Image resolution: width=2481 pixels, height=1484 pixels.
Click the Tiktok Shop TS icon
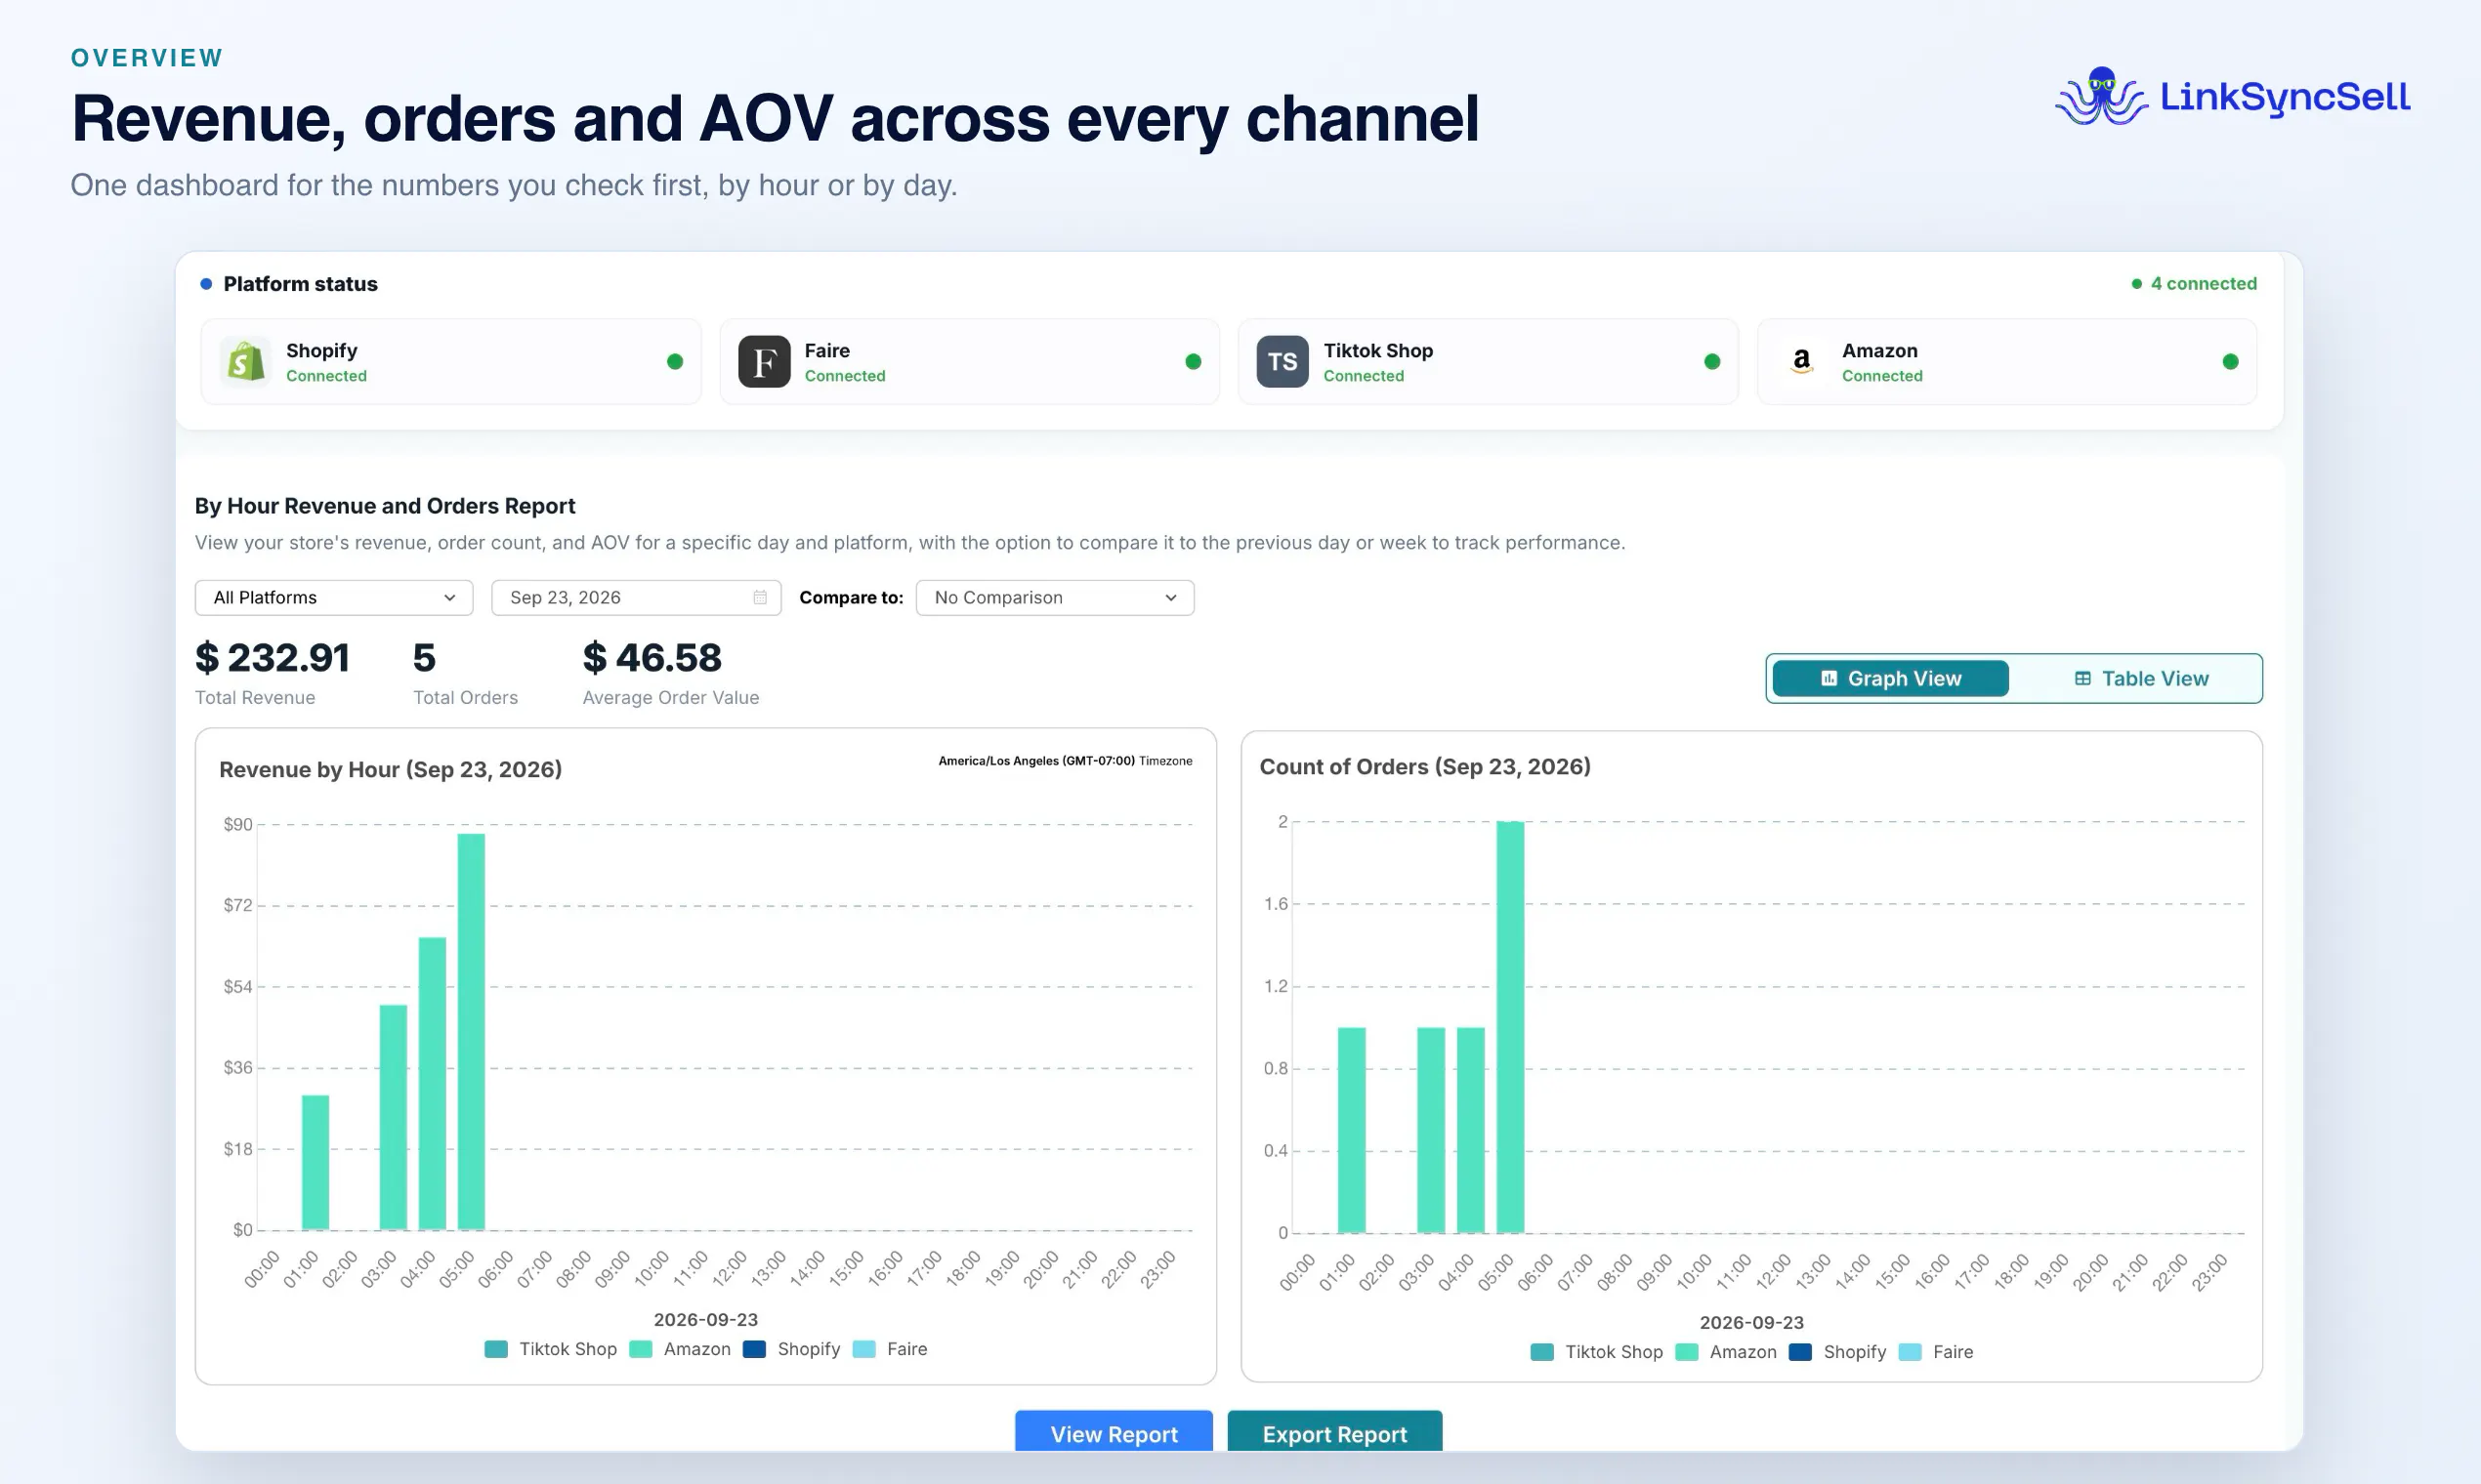pyautogui.click(x=1283, y=361)
